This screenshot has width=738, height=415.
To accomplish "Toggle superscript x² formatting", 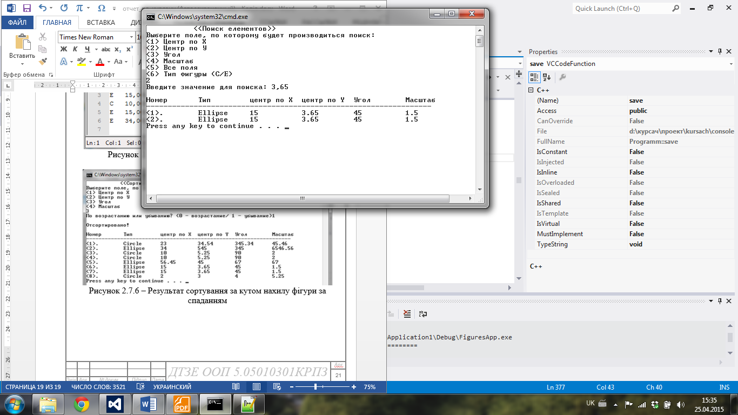I will point(129,49).
